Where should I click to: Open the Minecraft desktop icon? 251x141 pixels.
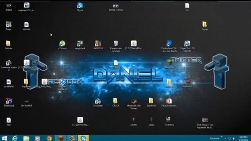click(169, 62)
